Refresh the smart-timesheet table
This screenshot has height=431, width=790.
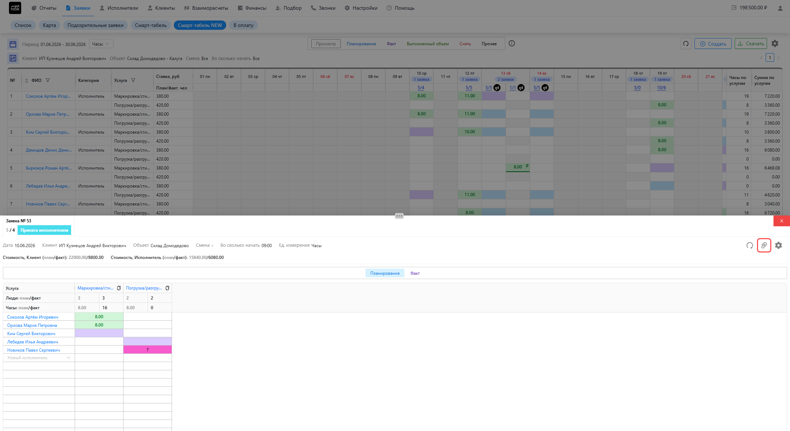[686, 44]
